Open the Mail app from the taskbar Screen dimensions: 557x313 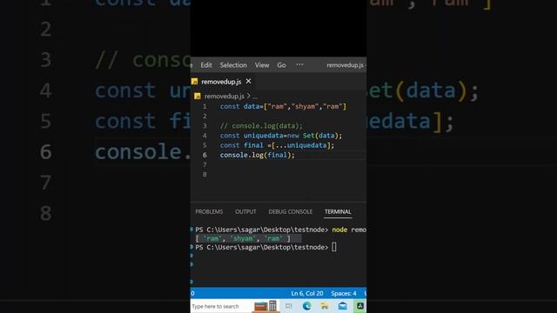342,306
